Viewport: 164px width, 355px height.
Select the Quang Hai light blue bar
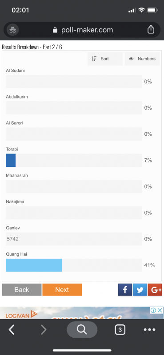(34, 265)
